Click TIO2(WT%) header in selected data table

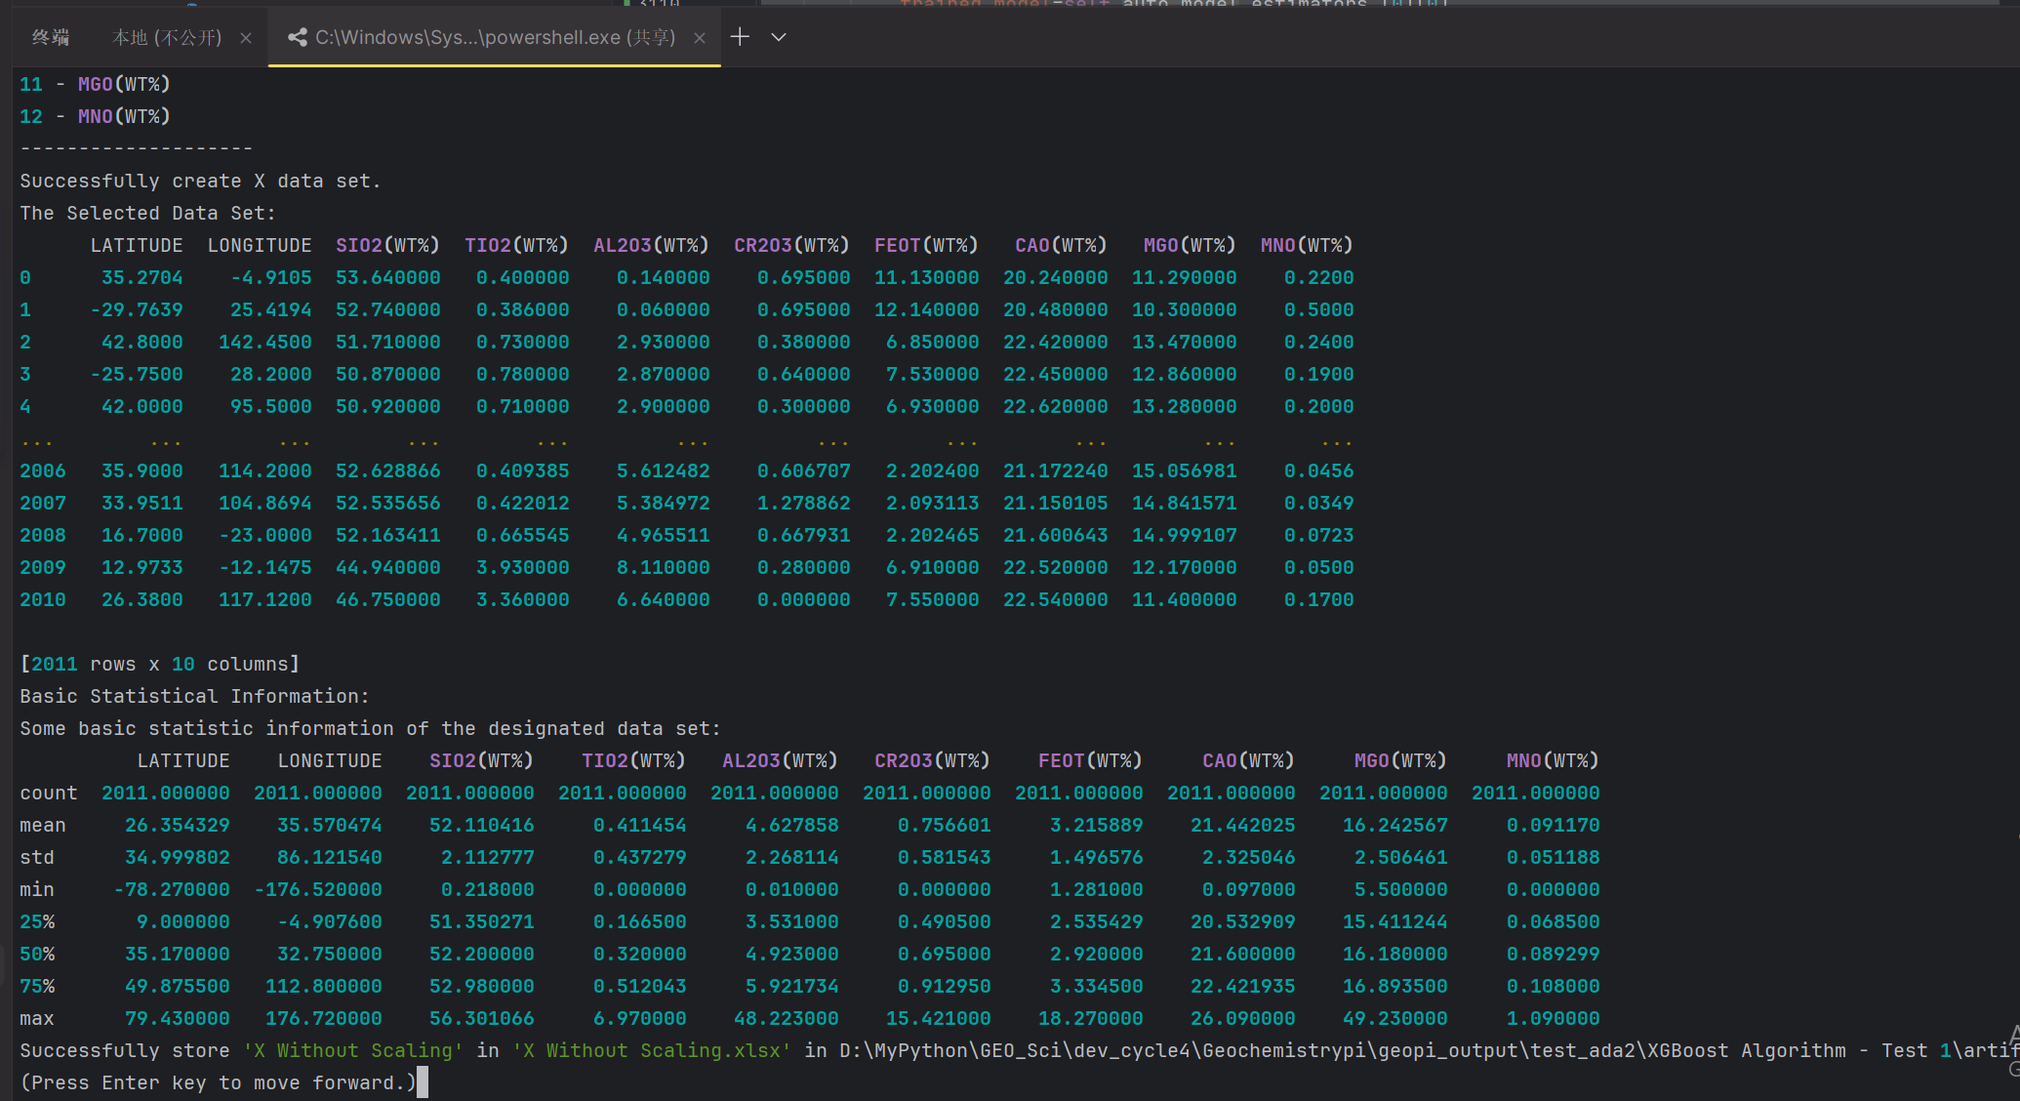point(516,245)
